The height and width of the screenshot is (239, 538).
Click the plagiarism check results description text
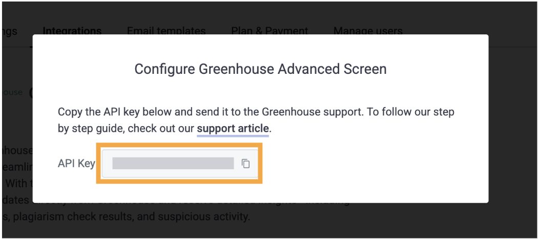126,217
